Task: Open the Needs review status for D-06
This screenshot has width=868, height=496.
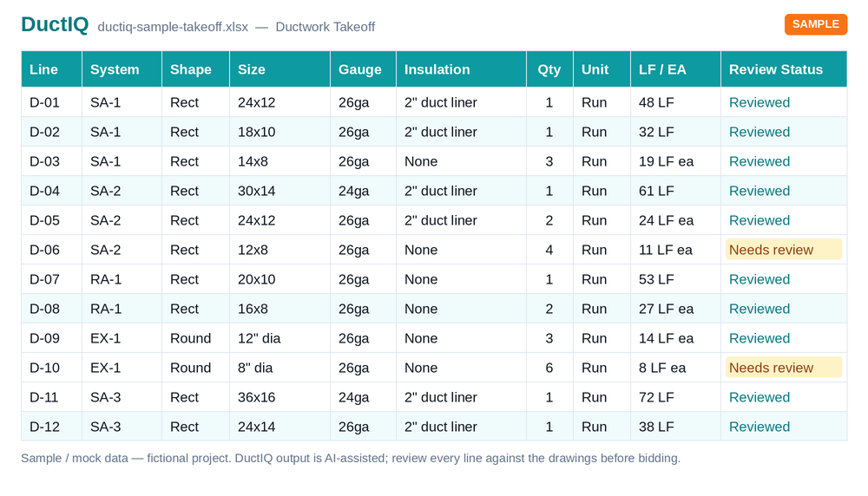Action: tap(784, 250)
